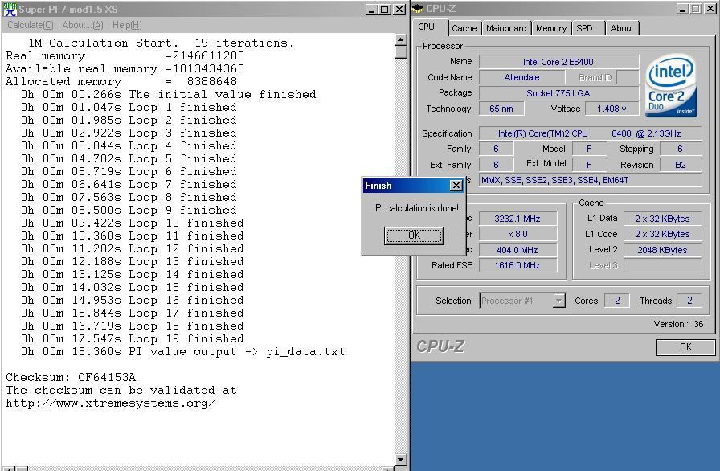The height and width of the screenshot is (471, 720).
Task: Click the bus speed 404.0 MHz value
Action: tap(517, 250)
